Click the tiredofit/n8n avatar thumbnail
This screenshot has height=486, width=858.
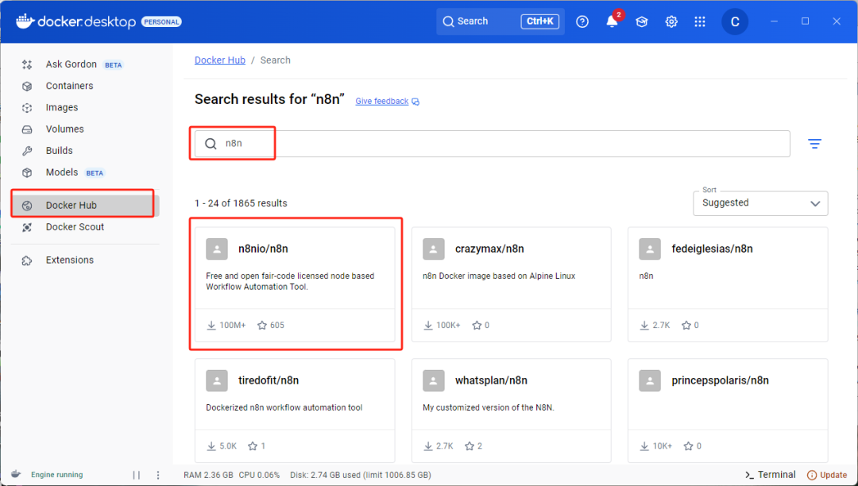point(217,380)
